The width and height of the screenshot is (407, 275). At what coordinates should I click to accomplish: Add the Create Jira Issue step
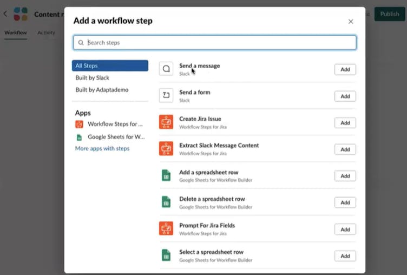tap(345, 122)
